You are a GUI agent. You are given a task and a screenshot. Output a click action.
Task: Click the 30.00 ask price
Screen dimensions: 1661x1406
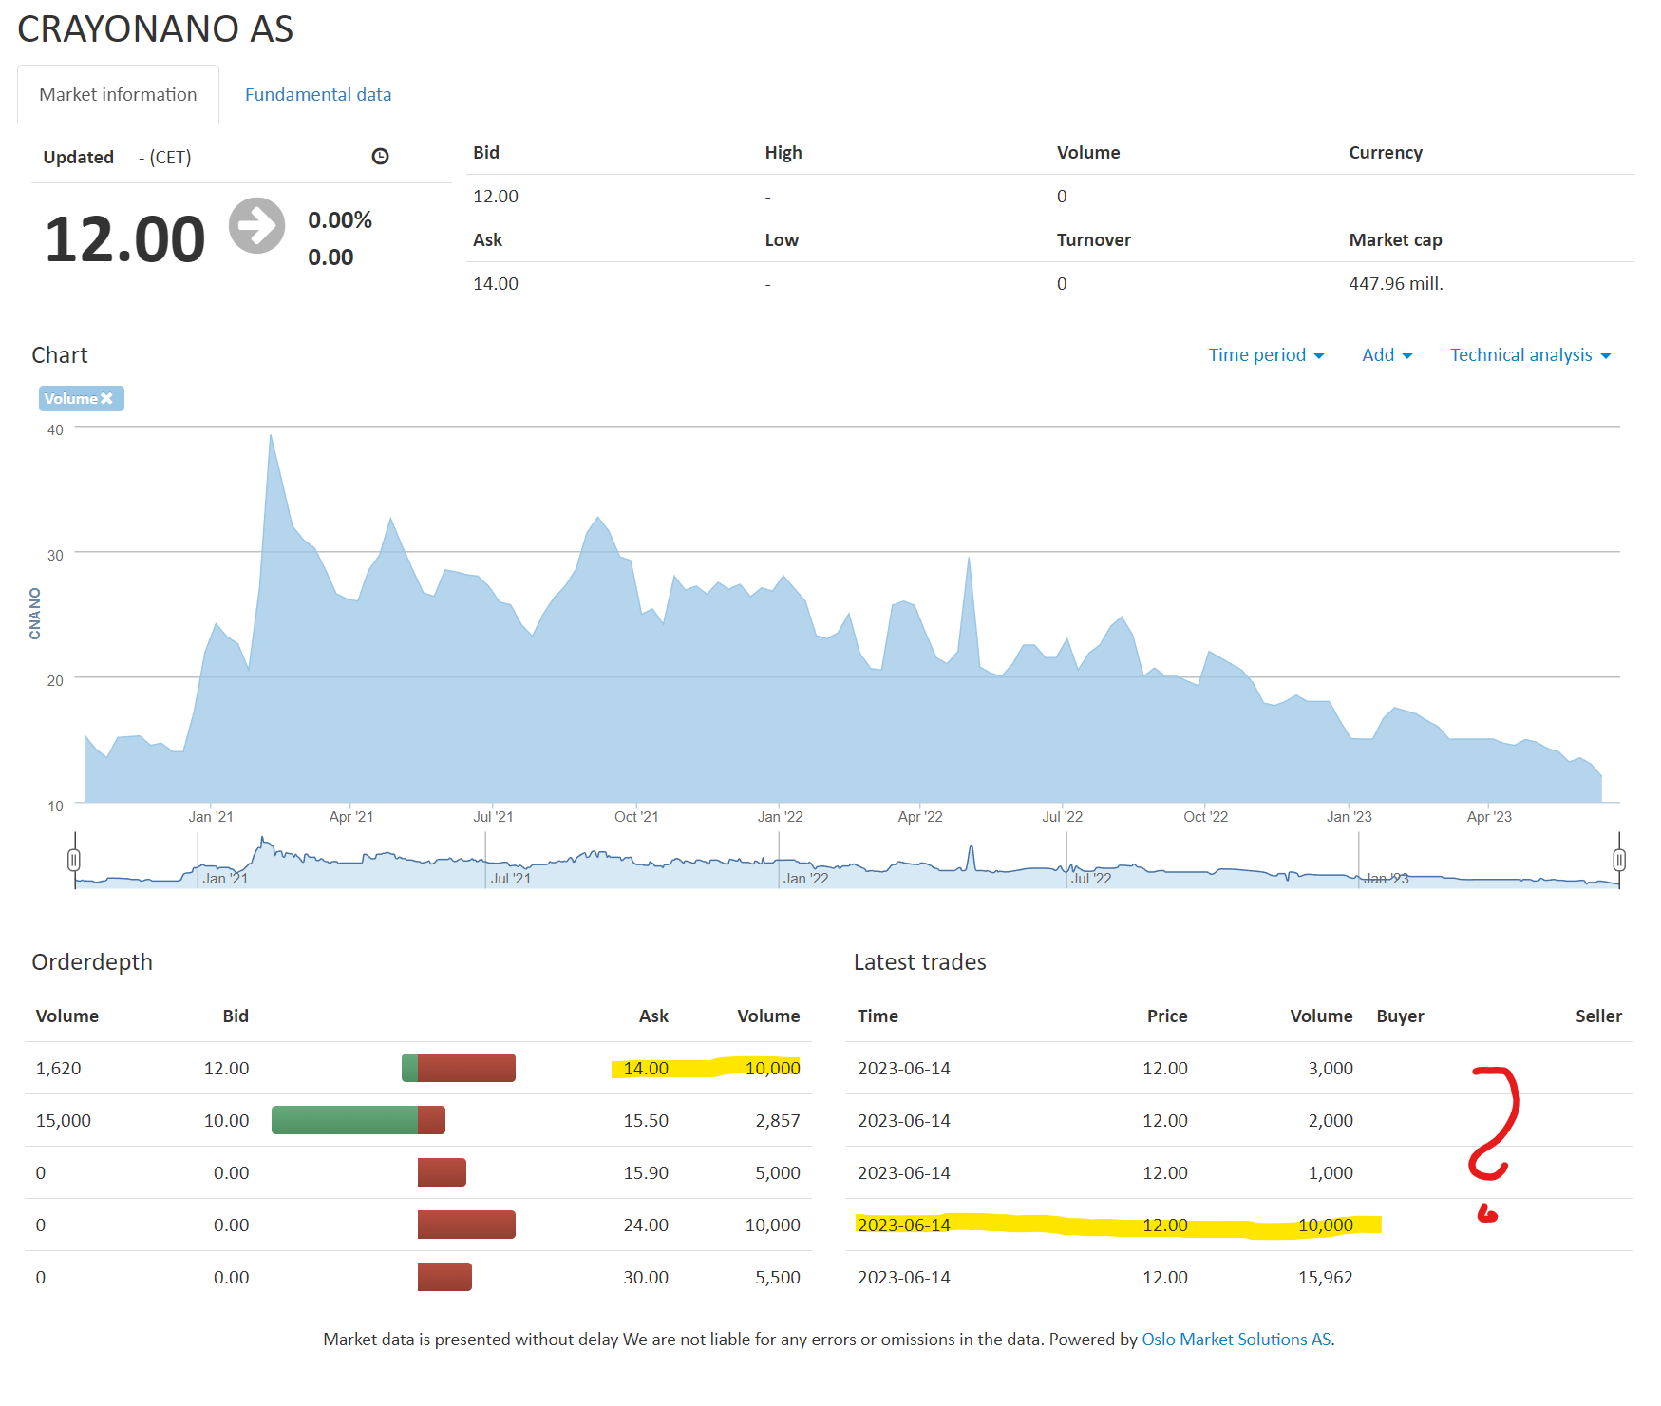click(646, 1277)
